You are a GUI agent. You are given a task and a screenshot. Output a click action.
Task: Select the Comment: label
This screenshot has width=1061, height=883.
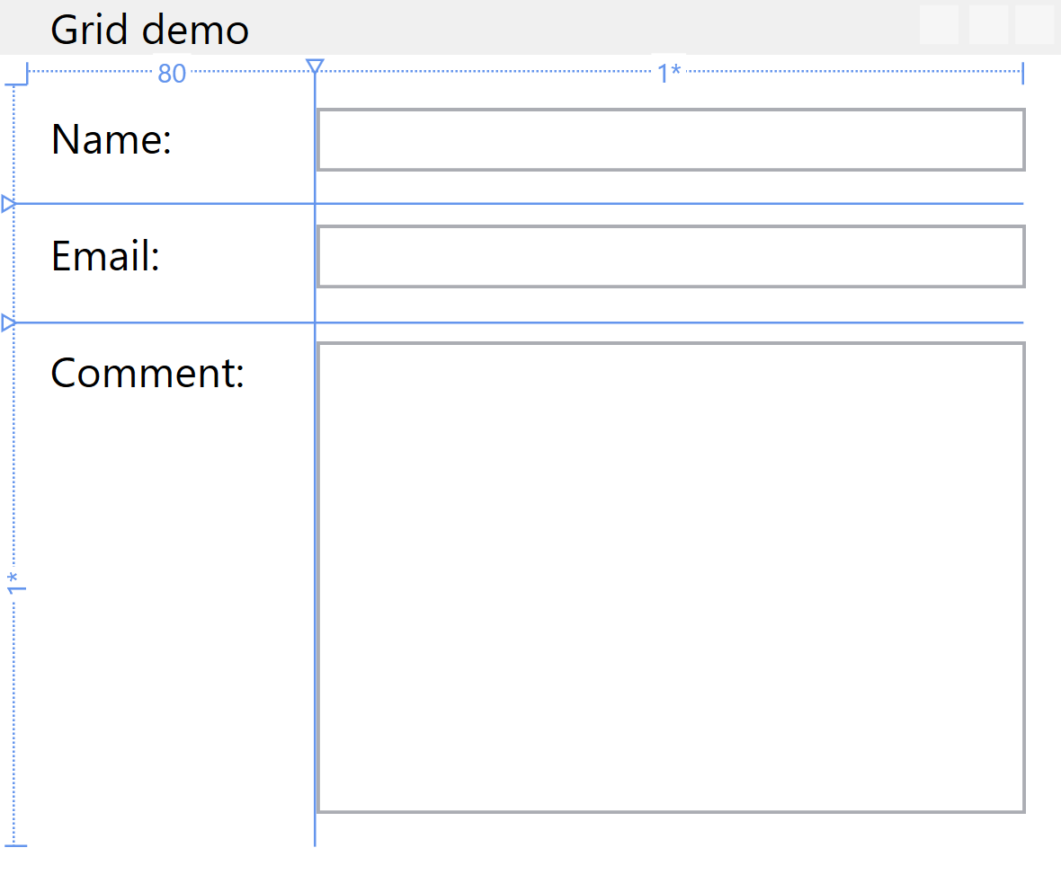147,373
